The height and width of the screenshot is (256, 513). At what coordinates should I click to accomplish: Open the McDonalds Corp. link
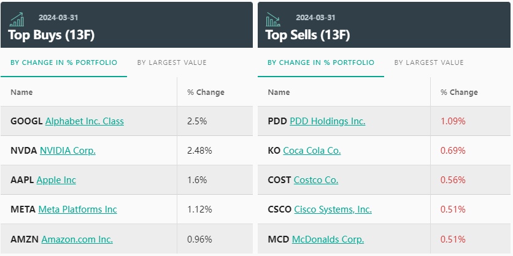pos(328,239)
